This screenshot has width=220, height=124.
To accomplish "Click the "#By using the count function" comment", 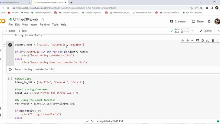I will click(35, 100).
